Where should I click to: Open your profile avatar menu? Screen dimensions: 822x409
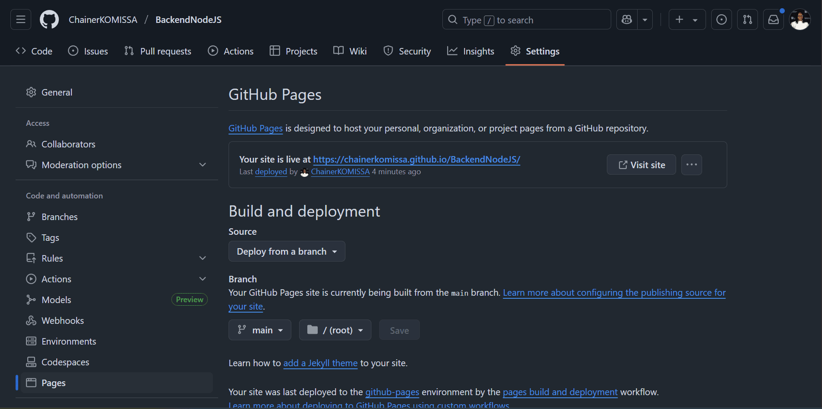tap(800, 19)
